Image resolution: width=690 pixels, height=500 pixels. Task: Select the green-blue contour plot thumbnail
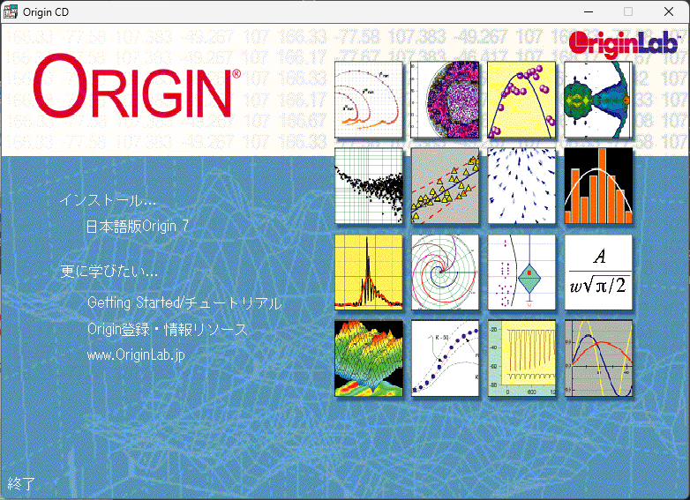(x=598, y=100)
